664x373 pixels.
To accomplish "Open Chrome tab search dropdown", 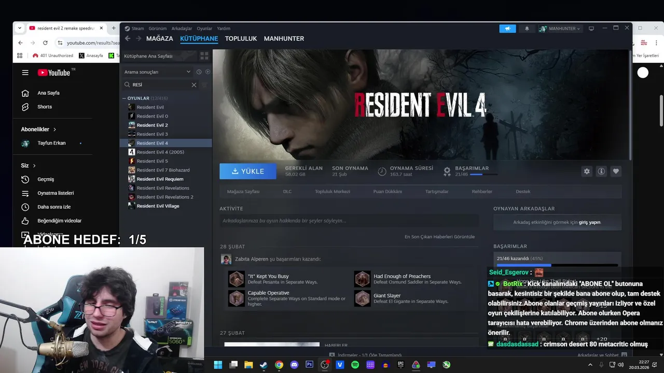I will [x=19, y=28].
